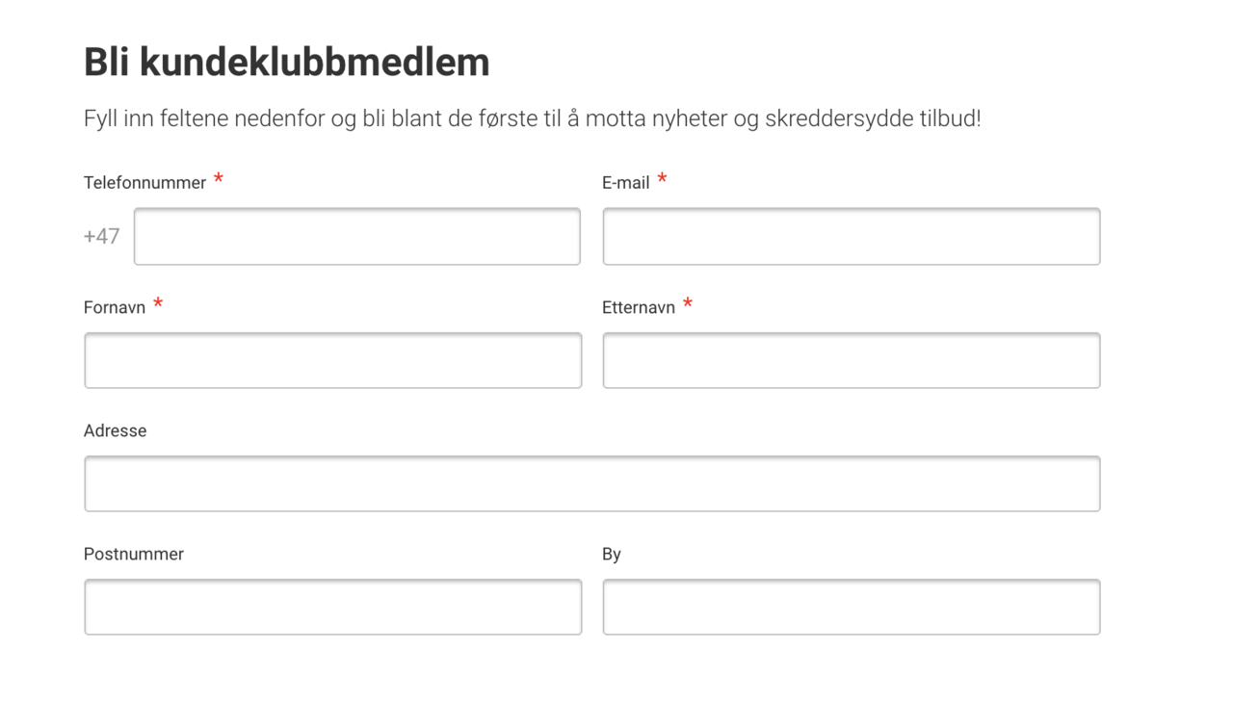Screen dimensions: 1233x702
Task: Activate the wide Adresse input field
Action: (x=592, y=483)
